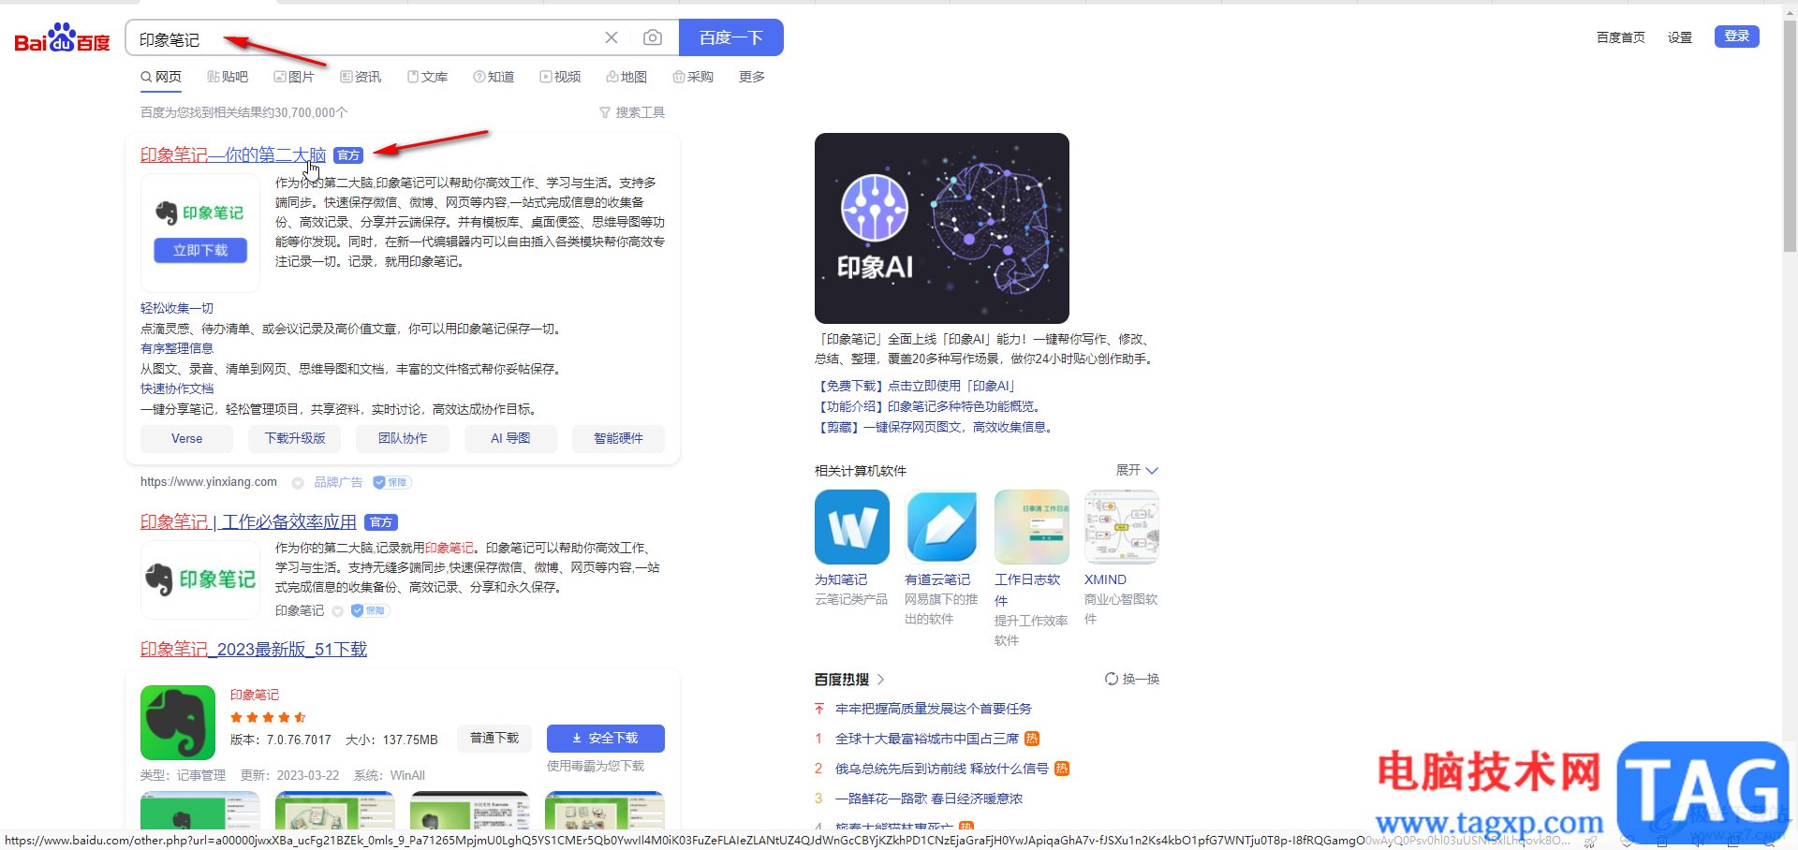Switch to the 图片 tab
The width and height of the screenshot is (1798, 850).
point(294,77)
